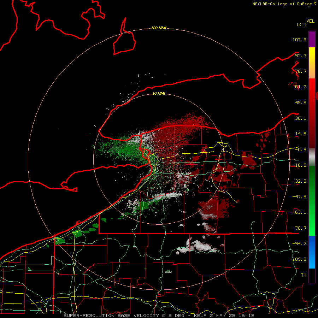Pick the red outbound segment of the color bar
Viewport: 318px width, 318px height.
point(312,113)
